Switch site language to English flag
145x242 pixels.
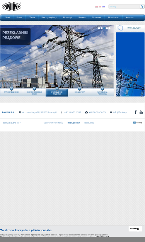tap(100, 7)
